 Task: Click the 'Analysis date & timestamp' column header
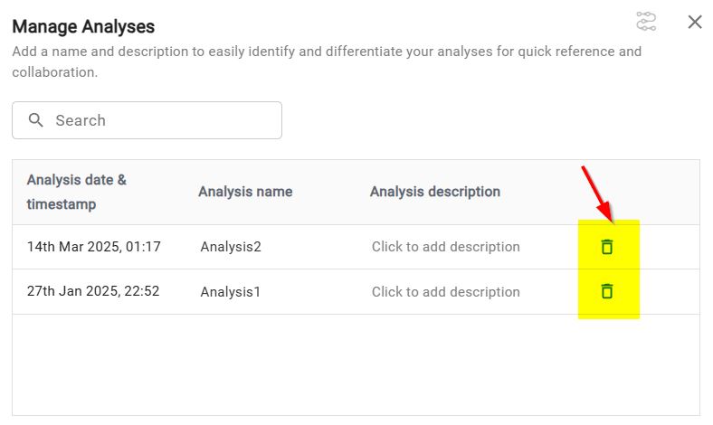pos(77,192)
